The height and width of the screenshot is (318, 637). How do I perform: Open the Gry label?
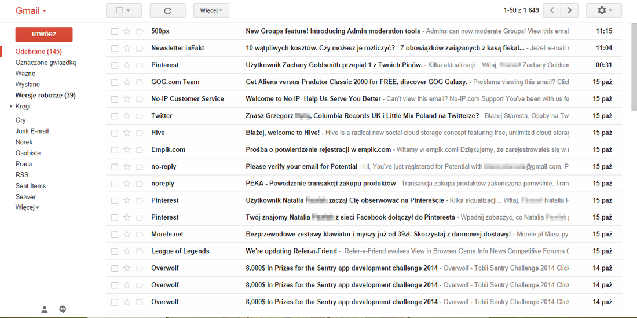20,120
